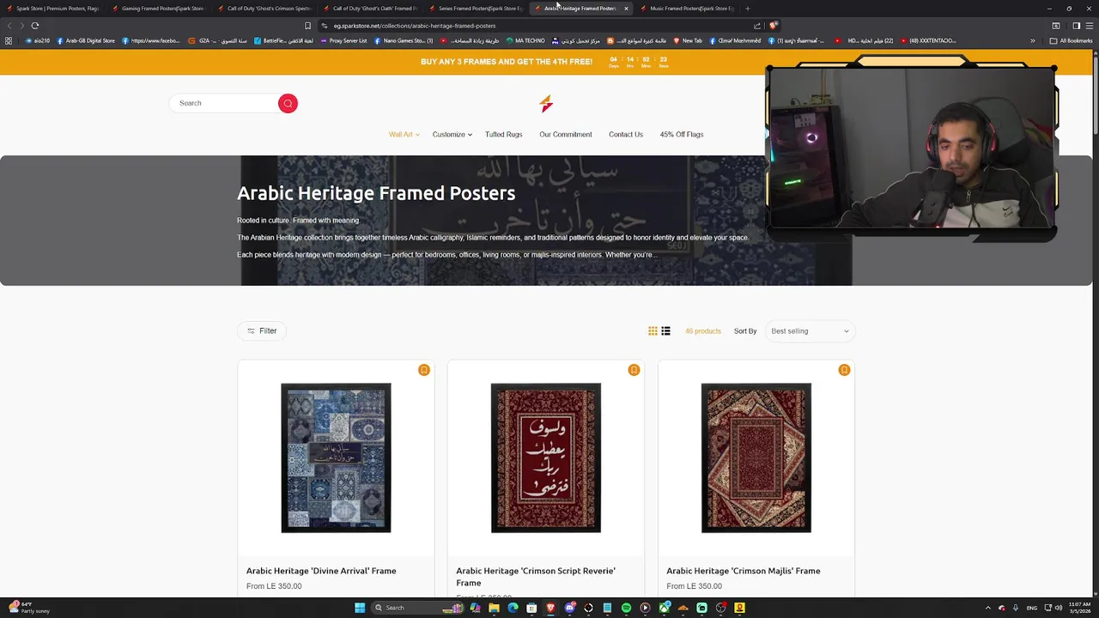Show more bookmarks overflow chevron
1099x618 pixels.
(x=1033, y=40)
